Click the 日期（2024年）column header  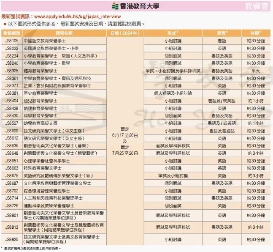pyautogui.click(x=125, y=33)
